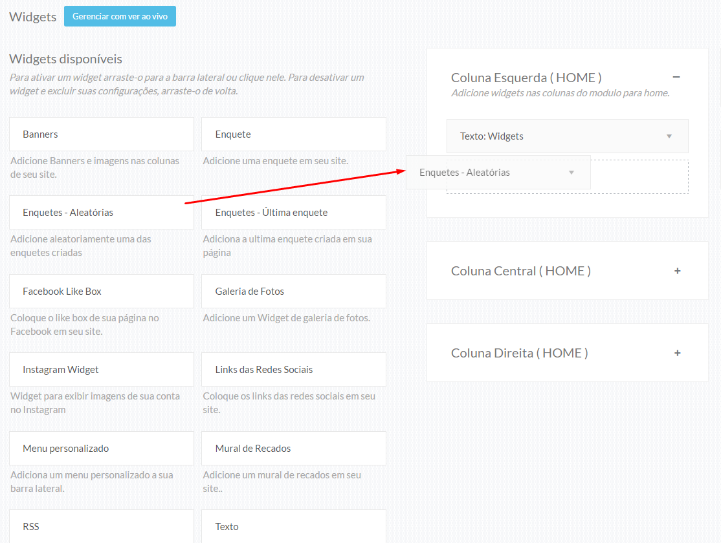
Task: Click description 'Coloque os links das redes sociais'
Action: (x=289, y=403)
